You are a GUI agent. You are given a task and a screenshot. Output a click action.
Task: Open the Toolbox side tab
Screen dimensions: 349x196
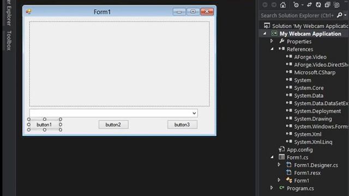[x=9, y=40]
